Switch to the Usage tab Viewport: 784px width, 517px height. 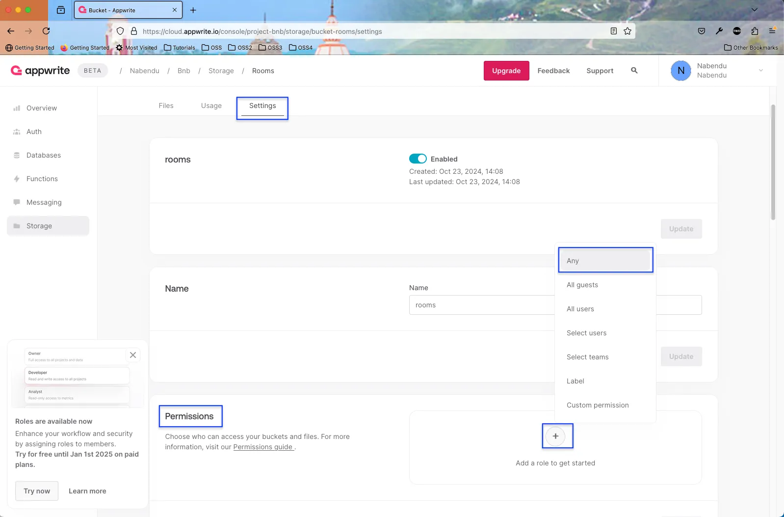211,106
